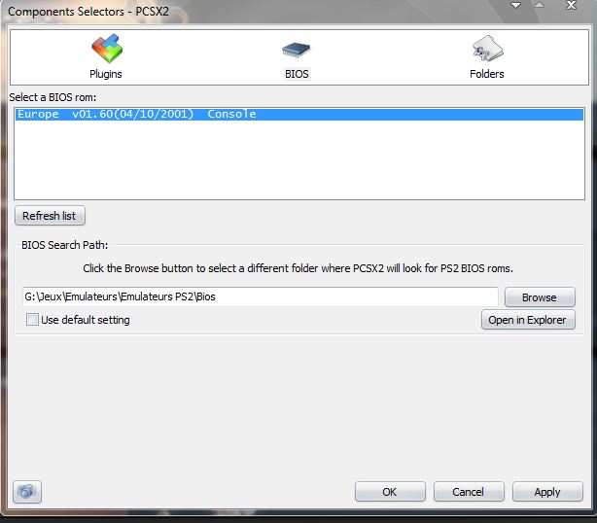This screenshot has height=523, width=597.
Task: Enable the Use default setting checkbox
Action: pos(32,320)
